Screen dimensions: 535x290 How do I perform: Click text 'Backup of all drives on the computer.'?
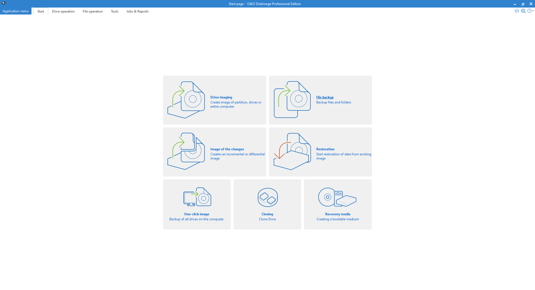197,219
